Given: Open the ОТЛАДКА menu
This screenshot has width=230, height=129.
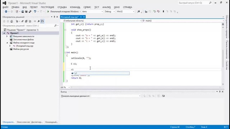Looking at the screenshot, I should (x=62, y=7).
